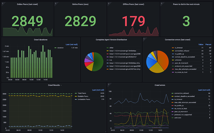Toggle the 'other' series in agent version legend
The height and width of the screenshot is (133, 214).
coord(111,48)
